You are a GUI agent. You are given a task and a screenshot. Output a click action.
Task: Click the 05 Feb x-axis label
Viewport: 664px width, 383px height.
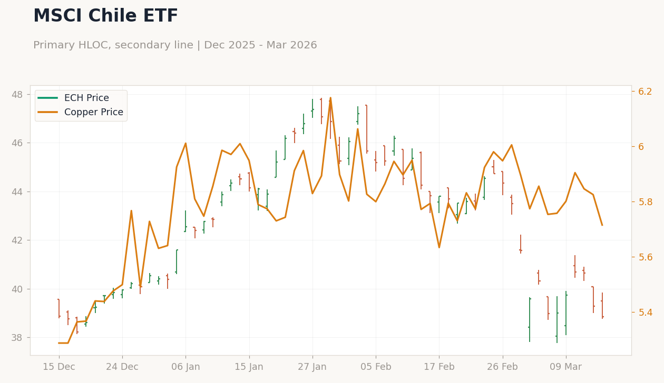[376, 367]
